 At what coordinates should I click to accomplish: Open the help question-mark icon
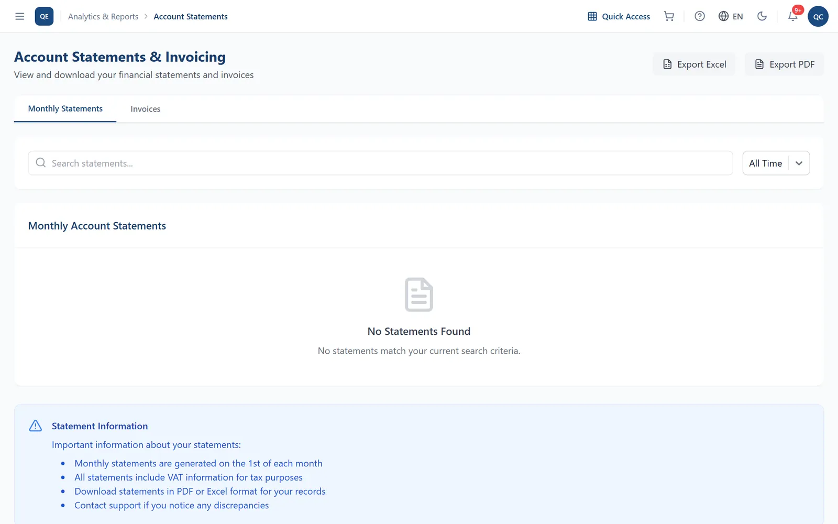pyautogui.click(x=700, y=16)
